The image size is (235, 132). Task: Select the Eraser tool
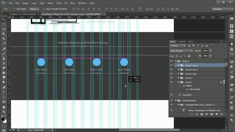point(4,68)
